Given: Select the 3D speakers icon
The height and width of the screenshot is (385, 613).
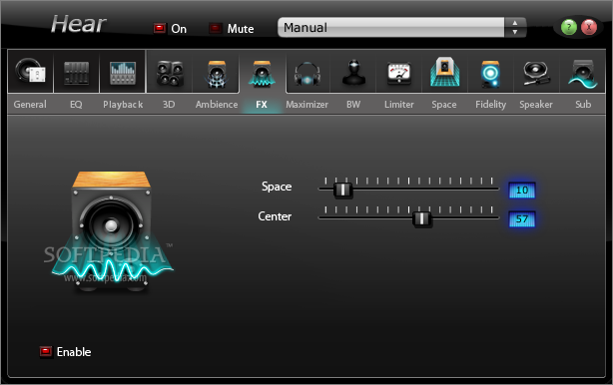Looking at the screenshot, I should (170, 73).
